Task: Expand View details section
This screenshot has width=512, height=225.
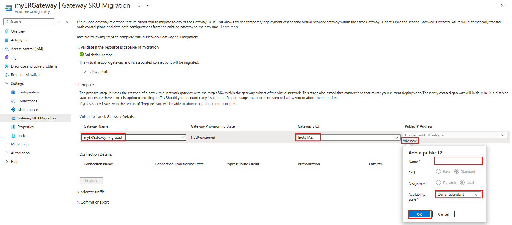Action: 96,72
